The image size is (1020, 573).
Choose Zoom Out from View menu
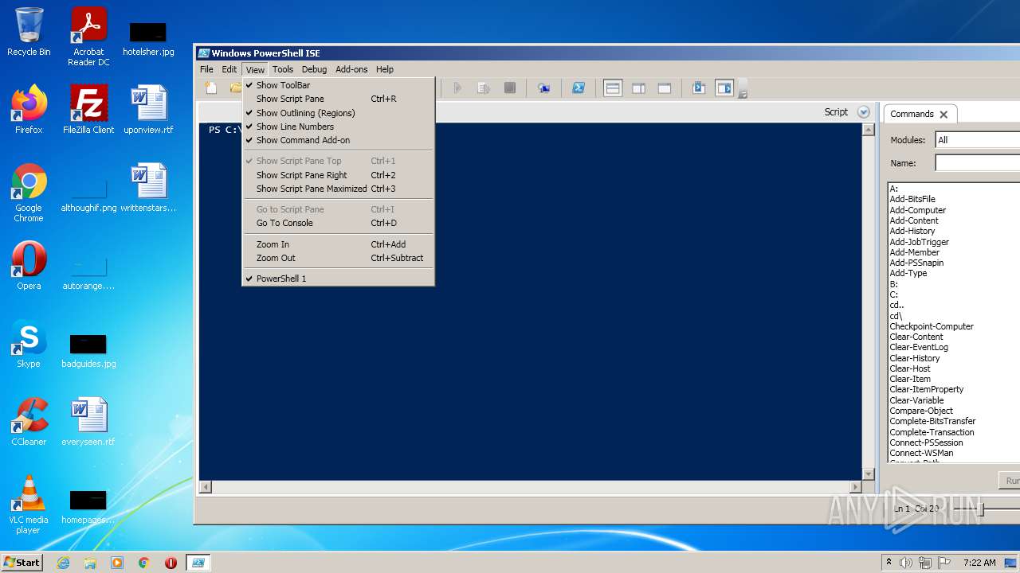tap(339, 258)
